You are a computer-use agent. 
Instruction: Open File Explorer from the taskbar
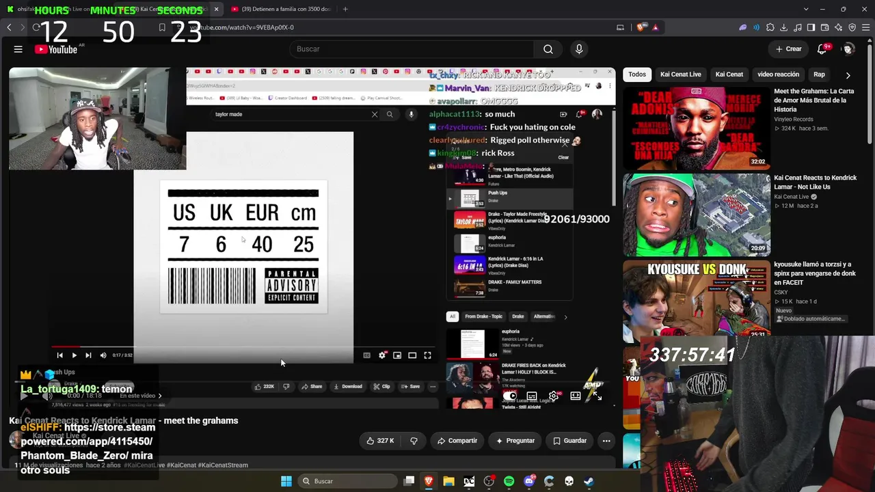[x=448, y=481]
